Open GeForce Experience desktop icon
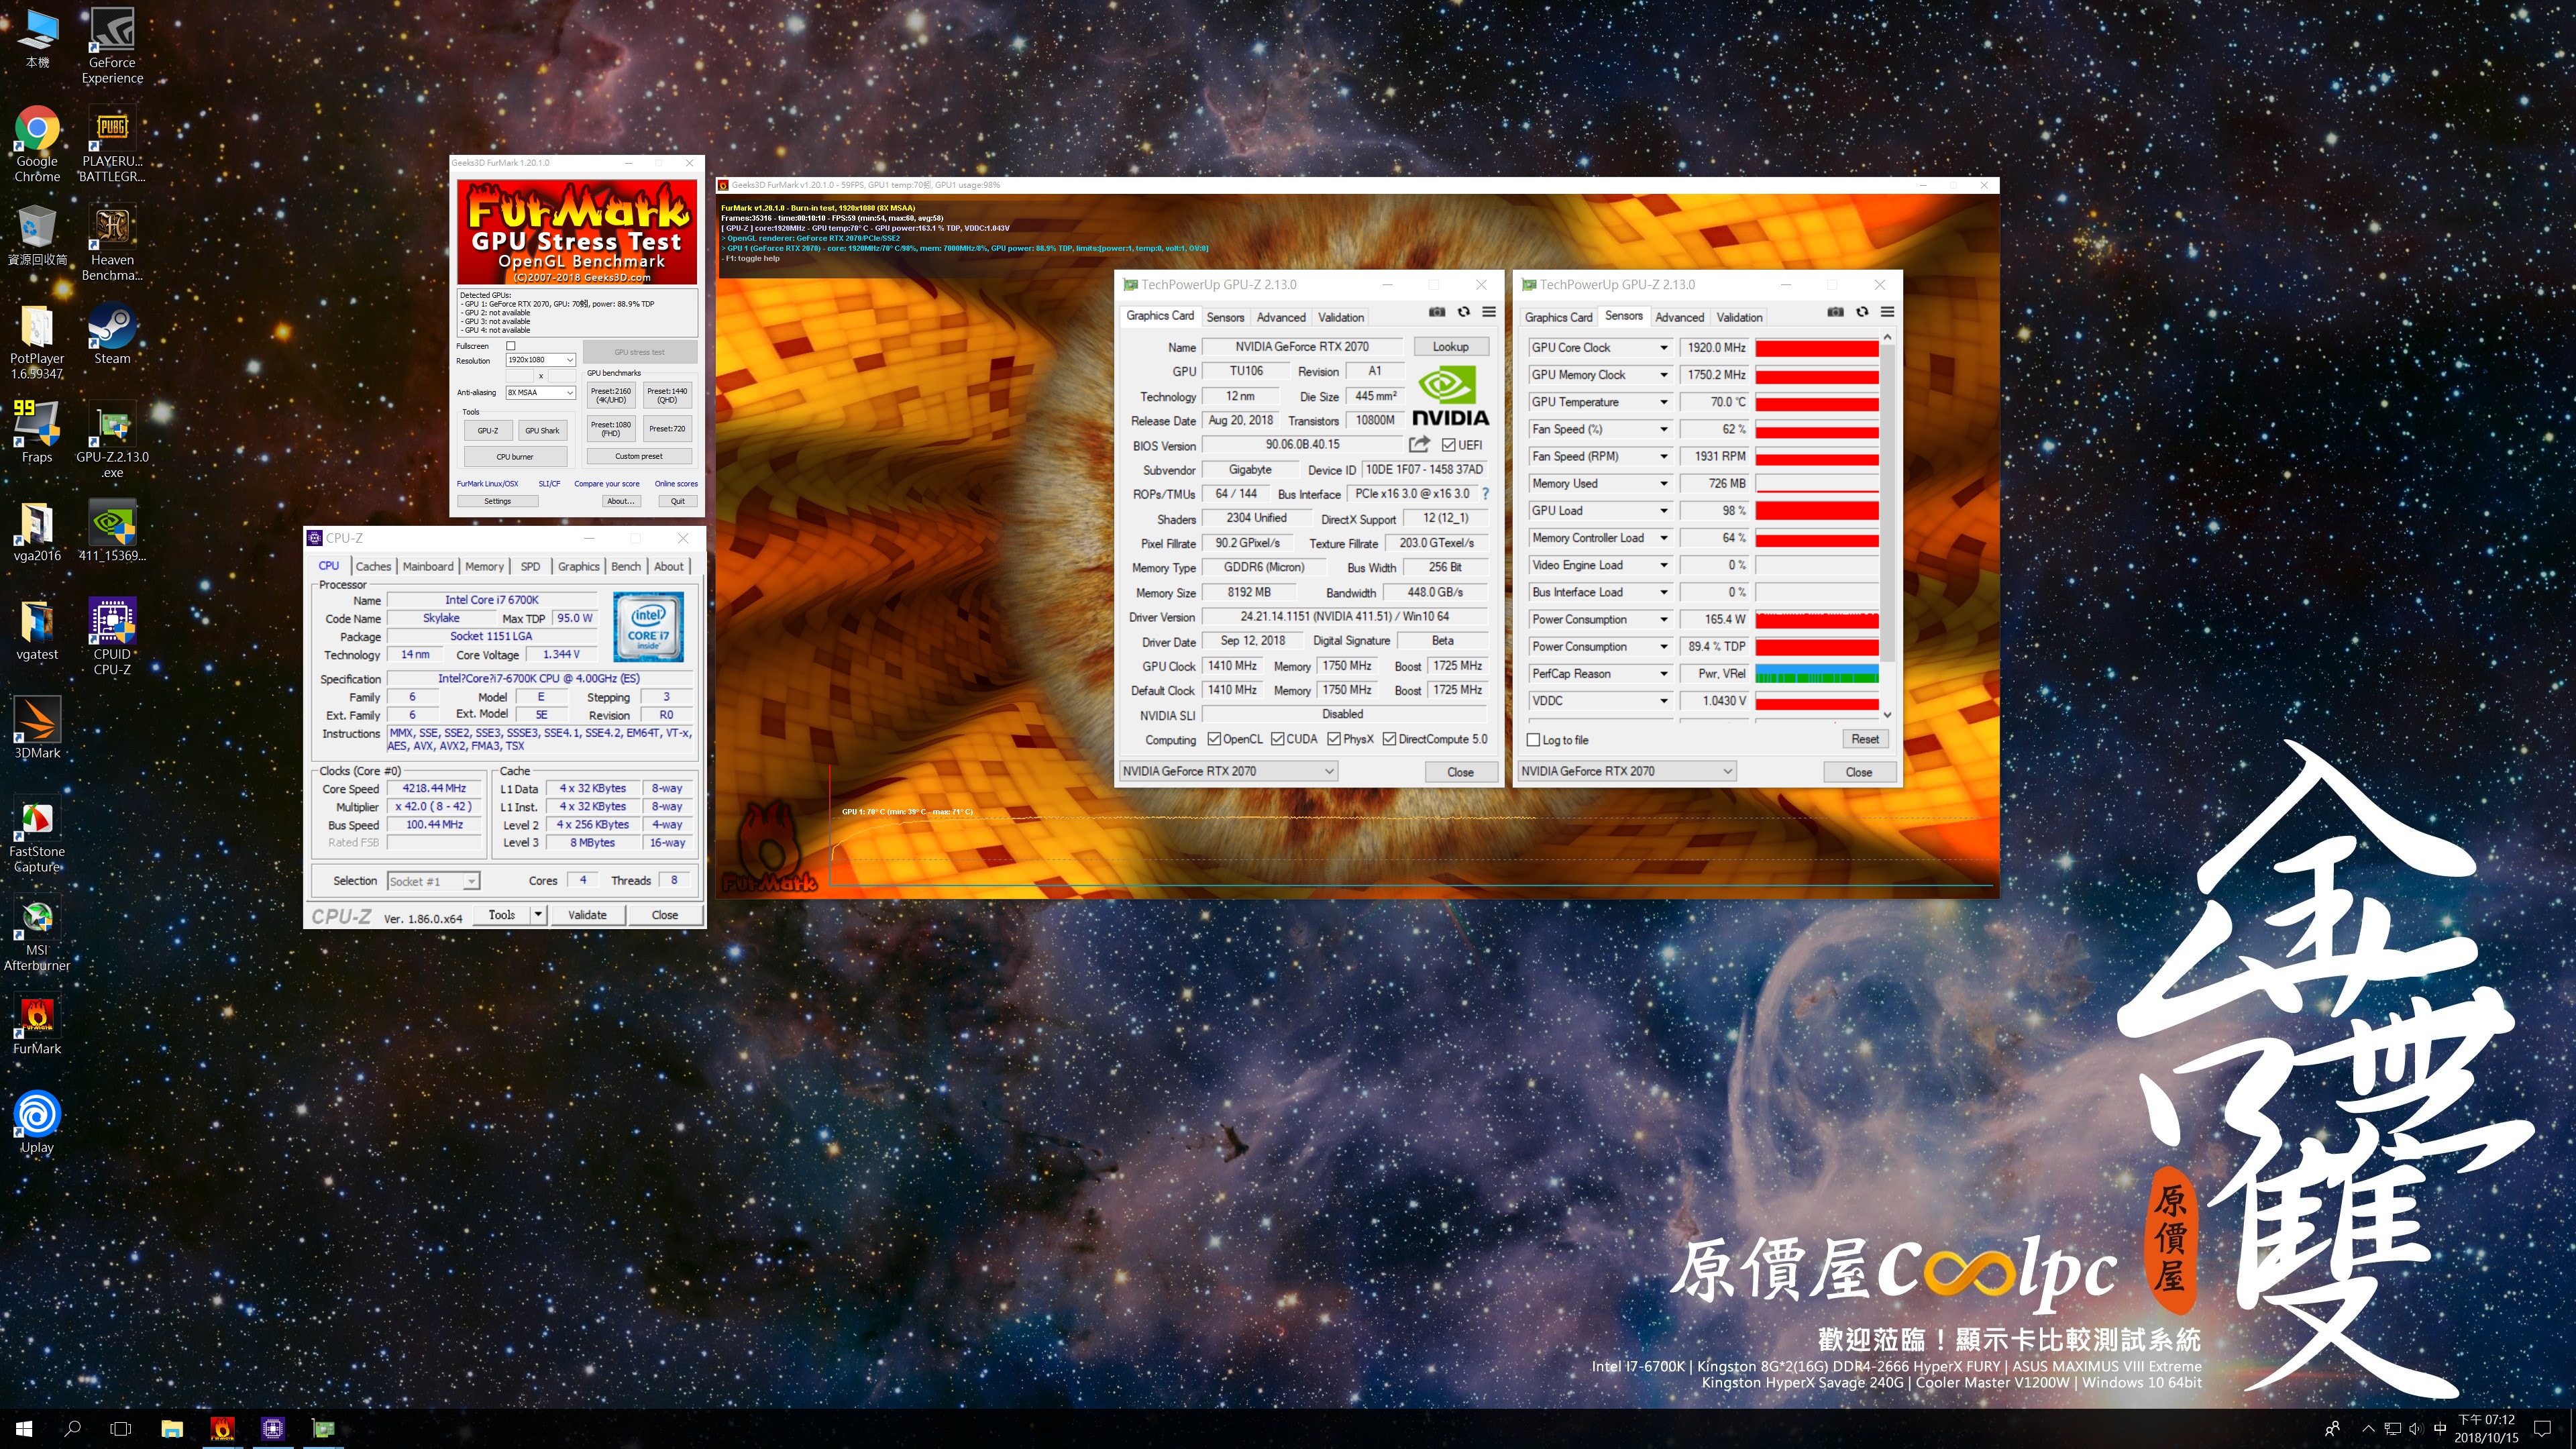This screenshot has height=1449, width=2576. coord(112,45)
